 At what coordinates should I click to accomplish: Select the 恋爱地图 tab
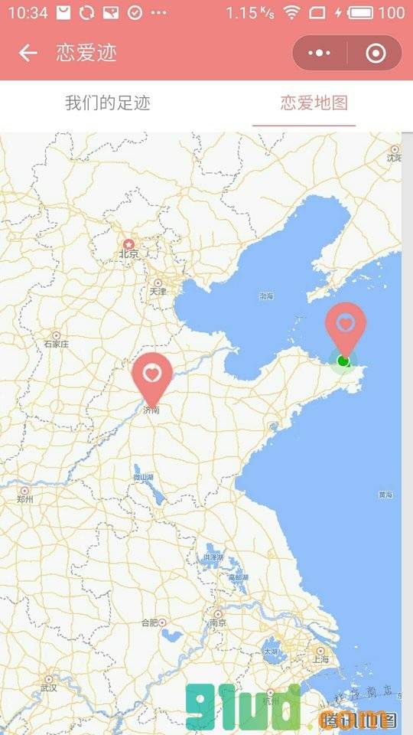pos(314,103)
